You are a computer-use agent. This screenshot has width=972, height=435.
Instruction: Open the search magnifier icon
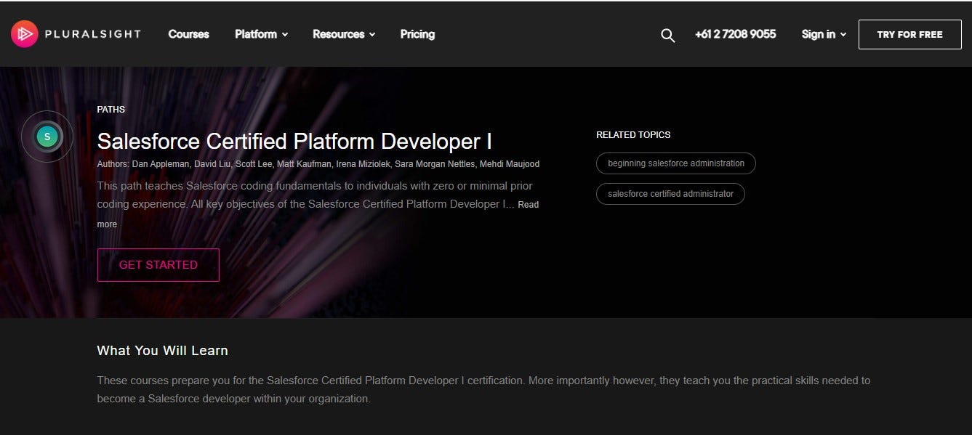coord(667,35)
